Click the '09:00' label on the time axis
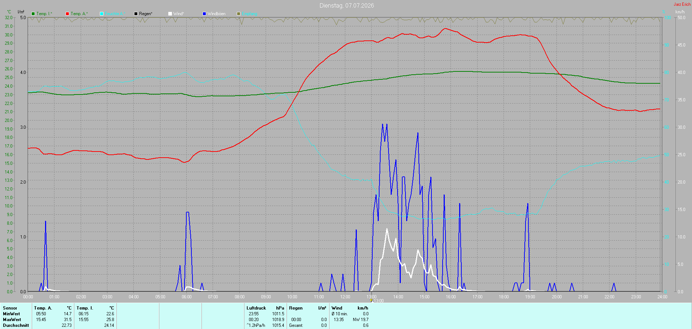692x329 pixels. 266,297
